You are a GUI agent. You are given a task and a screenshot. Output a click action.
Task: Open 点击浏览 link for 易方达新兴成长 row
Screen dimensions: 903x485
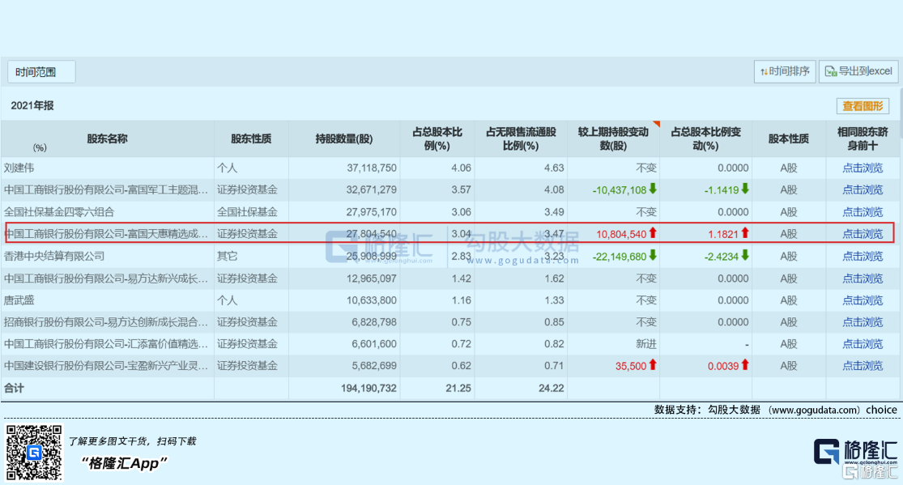863,279
